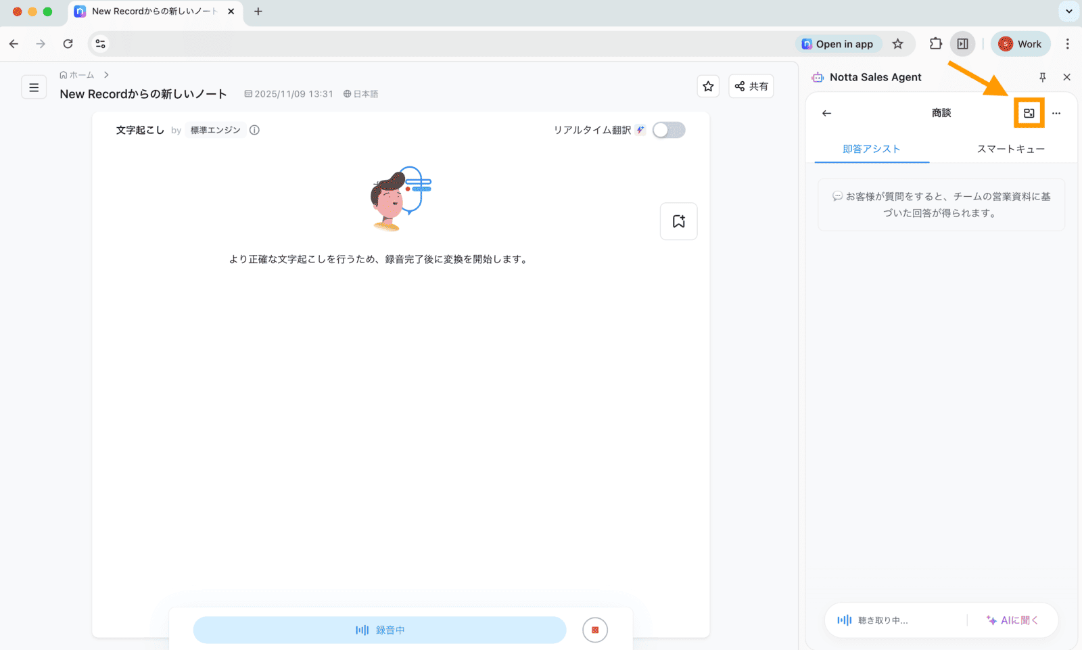
Task: Click the 商談 panel heading
Action: tap(941, 113)
